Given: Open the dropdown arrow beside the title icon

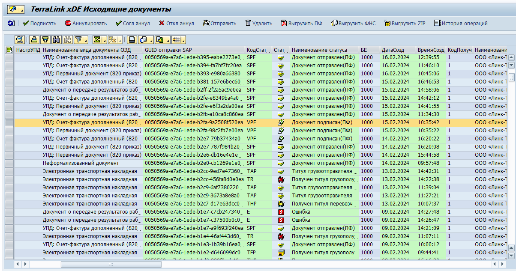Looking at the screenshot, I should click(x=21, y=9).
